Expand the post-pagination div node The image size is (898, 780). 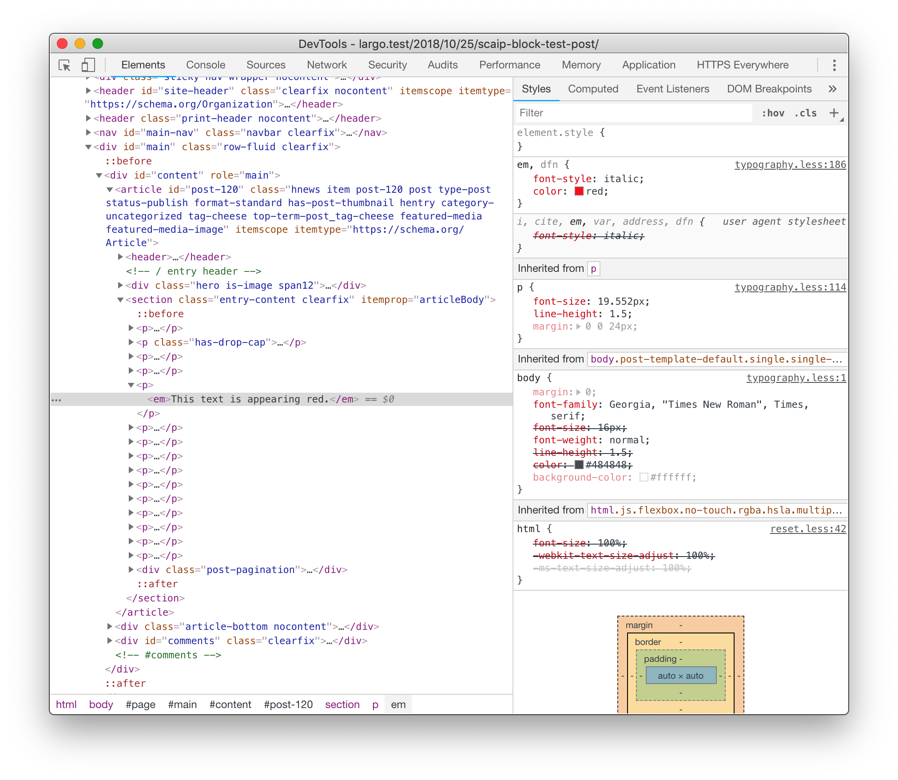click(x=131, y=569)
